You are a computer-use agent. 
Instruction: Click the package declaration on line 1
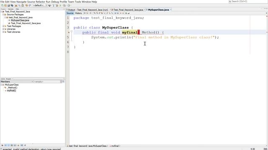pos(109,17)
